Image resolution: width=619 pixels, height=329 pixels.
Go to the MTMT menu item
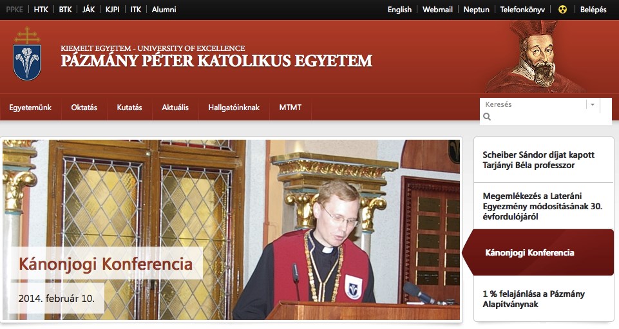click(290, 108)
